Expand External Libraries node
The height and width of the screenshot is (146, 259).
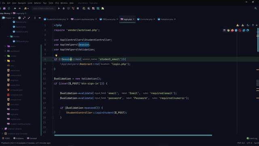click(2, 129)
